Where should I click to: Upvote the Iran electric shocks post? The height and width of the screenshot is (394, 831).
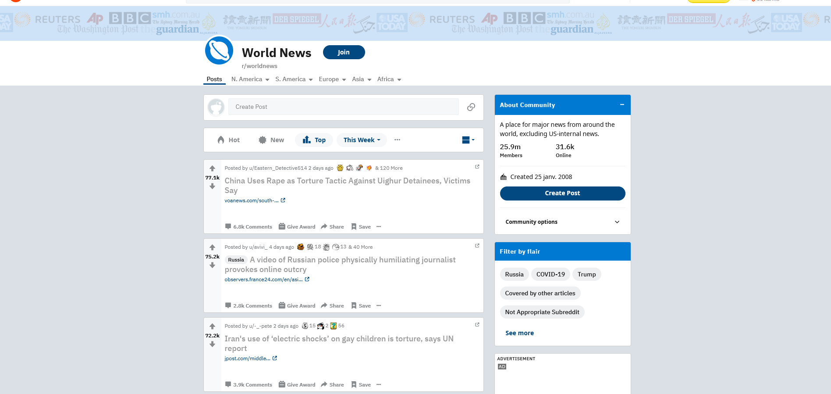(212, 326)
